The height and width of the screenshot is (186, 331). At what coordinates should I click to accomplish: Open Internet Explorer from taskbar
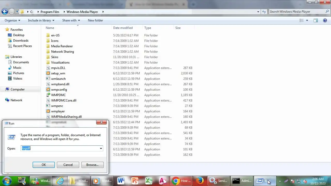pos(60,181)
